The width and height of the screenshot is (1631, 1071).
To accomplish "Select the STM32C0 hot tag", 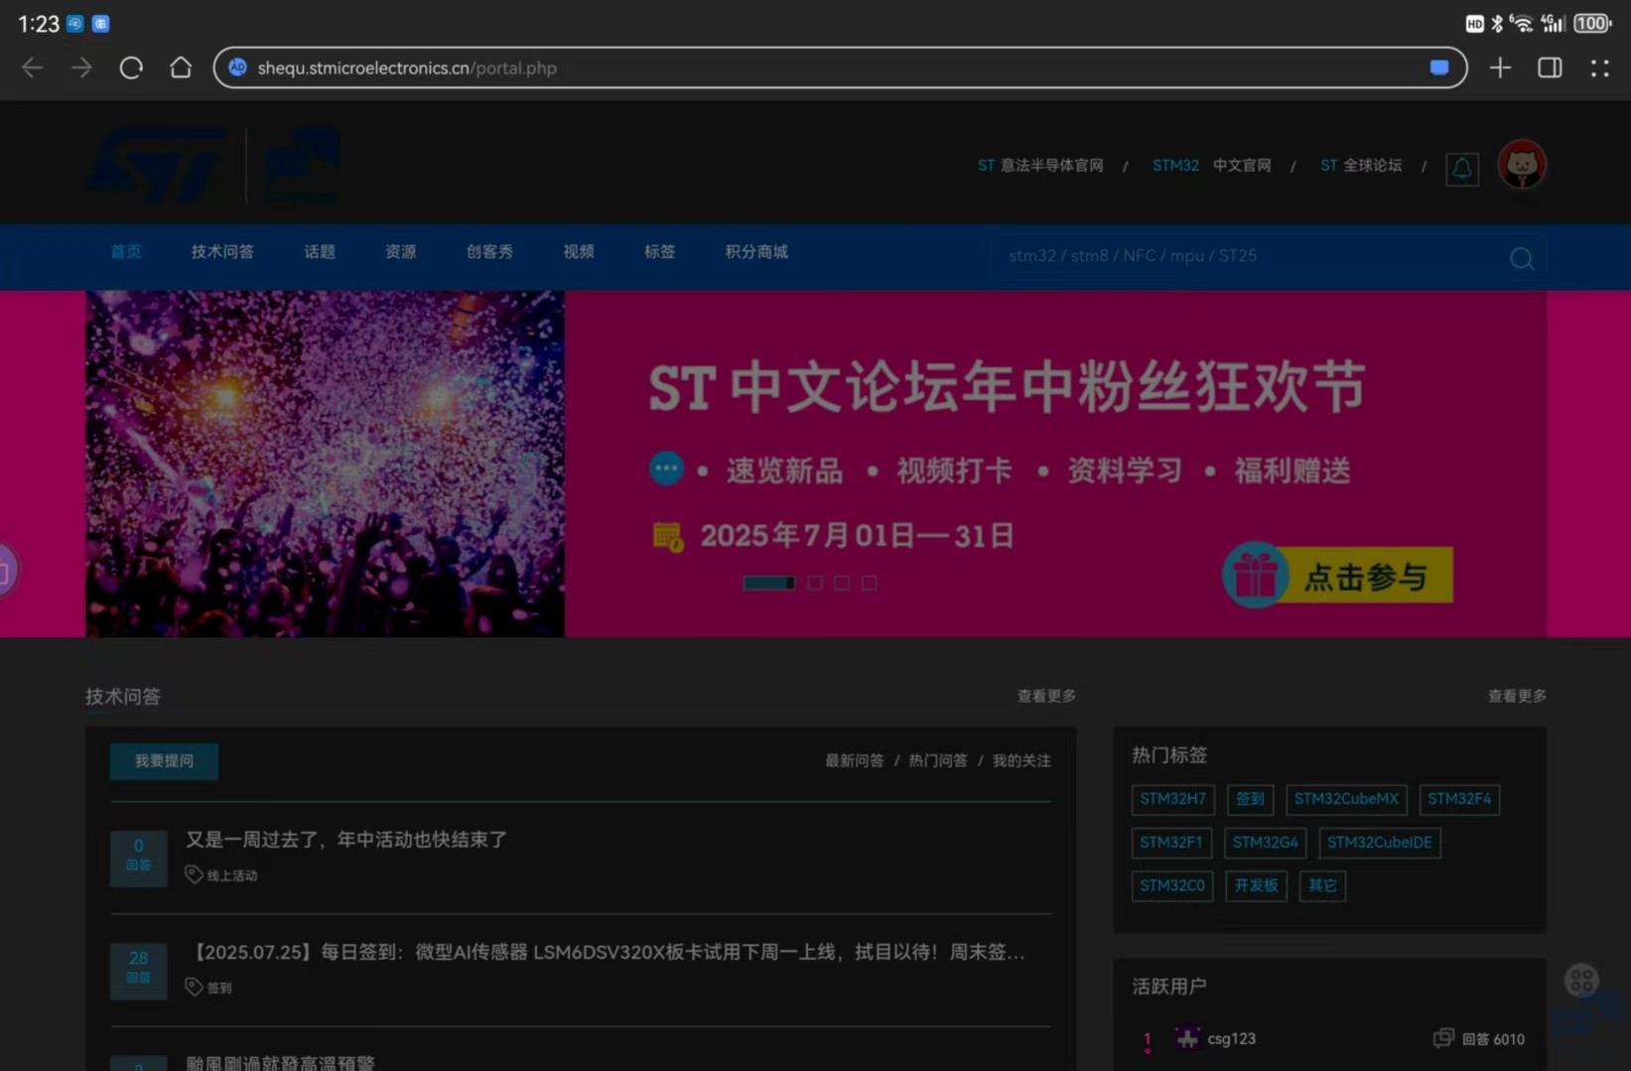I will tap(1172, 885).
